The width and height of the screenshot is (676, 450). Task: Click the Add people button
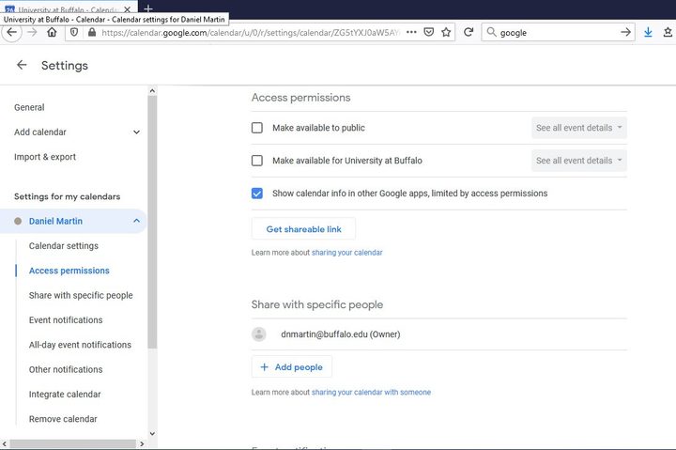click(291, 366)
